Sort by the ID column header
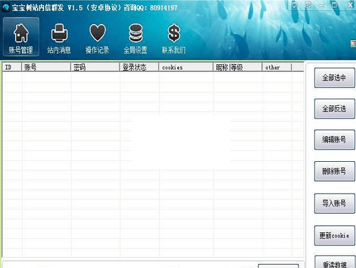The image size is (356, 268). click(12, 67)
